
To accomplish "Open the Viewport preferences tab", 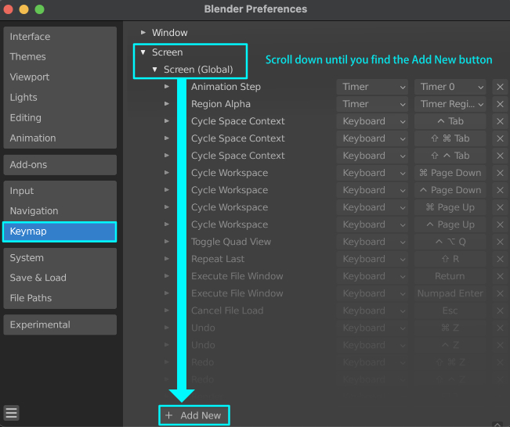I will click(60, 77).
